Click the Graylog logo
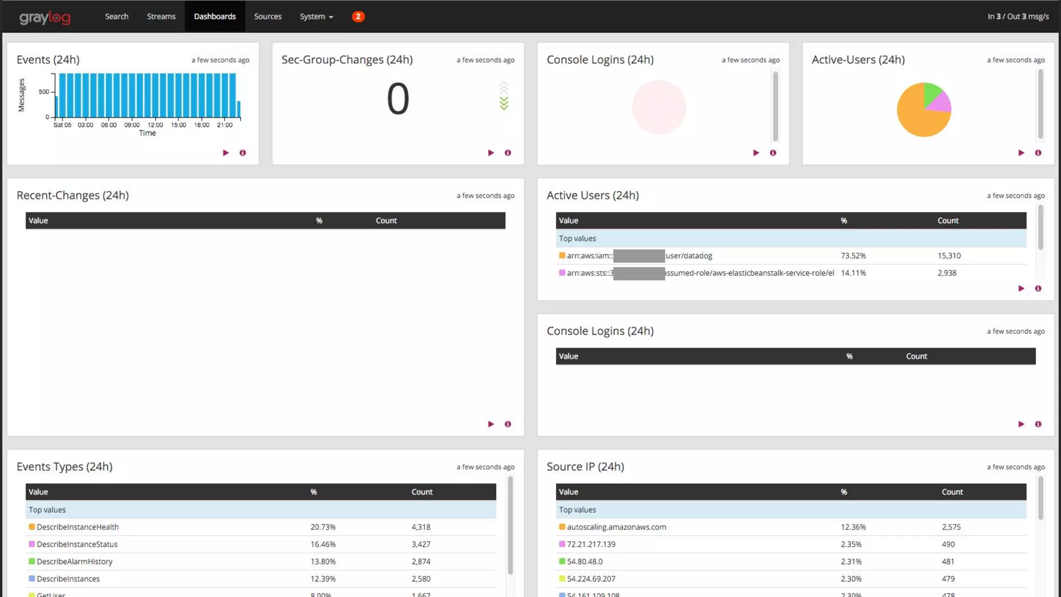Screen dimensions: 1061x597 [45, 17]
